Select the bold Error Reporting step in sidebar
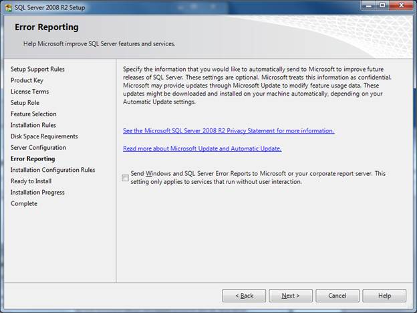The image size is (417, 313). (33, 159)
